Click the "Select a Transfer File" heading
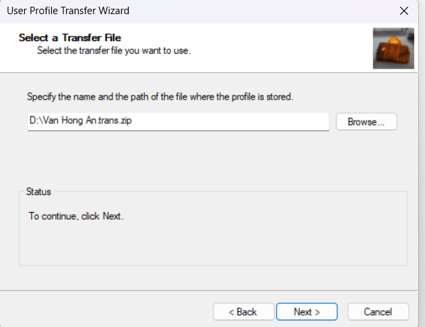The width and height of the screenshot is (425, 327). click(69, 38)
